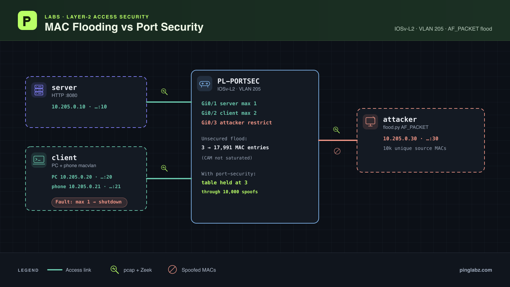Click pcap magnifier on attacker link
510x287 pixels.
[x=337, y=130]
